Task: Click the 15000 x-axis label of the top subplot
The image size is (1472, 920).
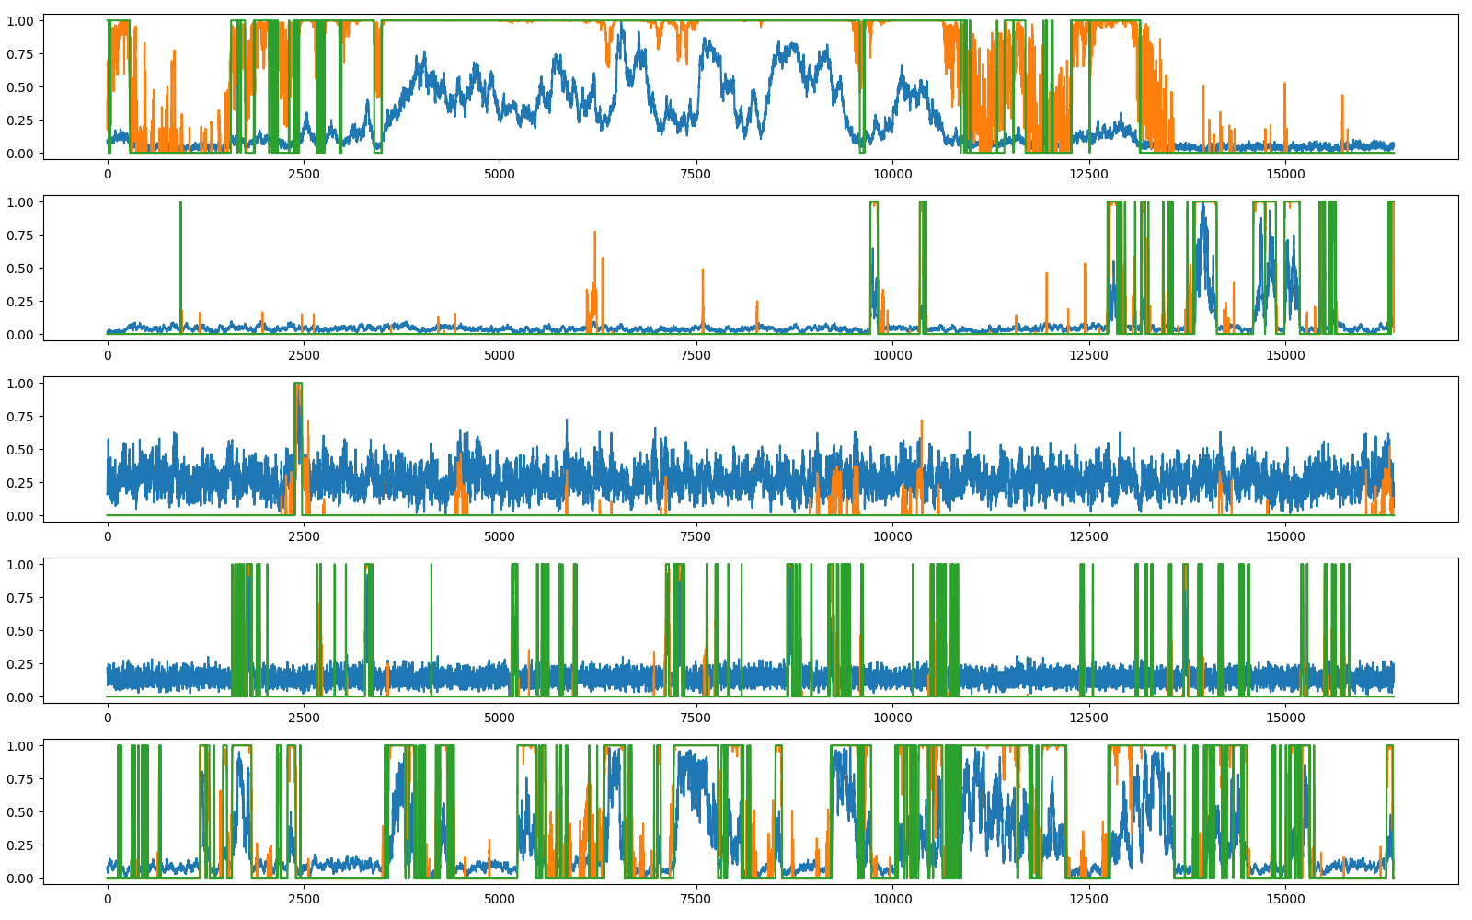Action: (1285, 174)
